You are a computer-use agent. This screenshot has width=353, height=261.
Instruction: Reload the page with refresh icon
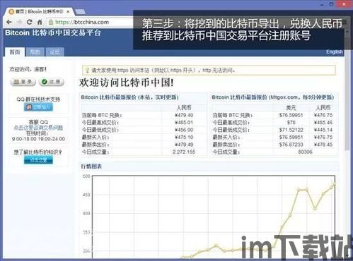pyautogui.click(x=30, y=22)
